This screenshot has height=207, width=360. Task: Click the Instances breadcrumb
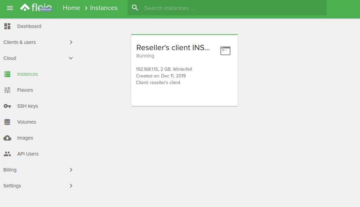pyautogui.click(x=104, y=8)
